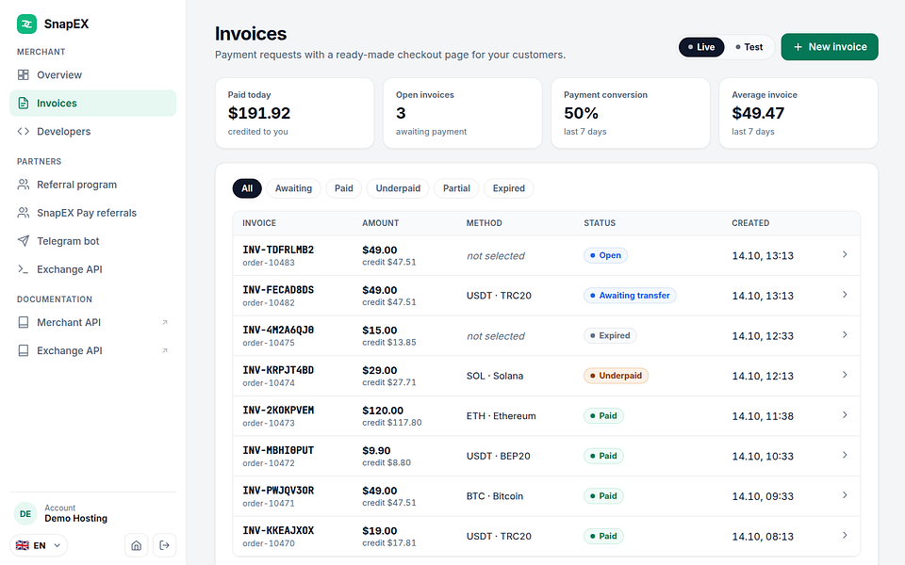
Task: Click the Paid today $191.92 card
Action: click(294, 113)
